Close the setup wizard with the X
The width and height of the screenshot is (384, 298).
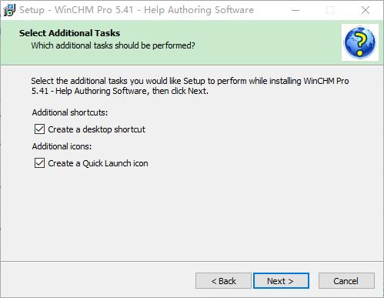point(365,10)
